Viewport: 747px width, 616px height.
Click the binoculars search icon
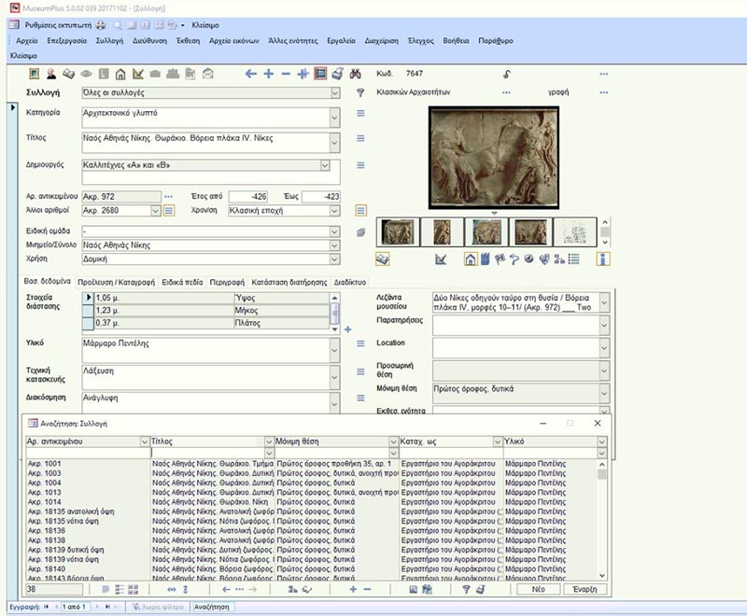[354, 74]
